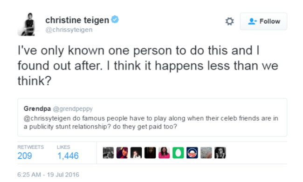The image size is (303, 182).
Task: Click the last avatar in likers row
Action: (220, 153)
